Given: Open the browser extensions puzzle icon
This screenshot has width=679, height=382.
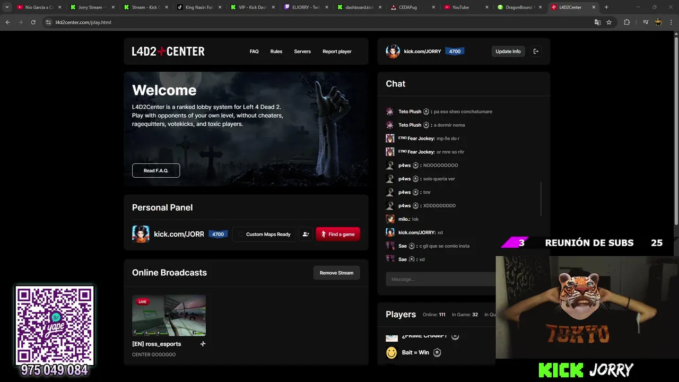Looking at the screenshot, I should click(627, 22).
